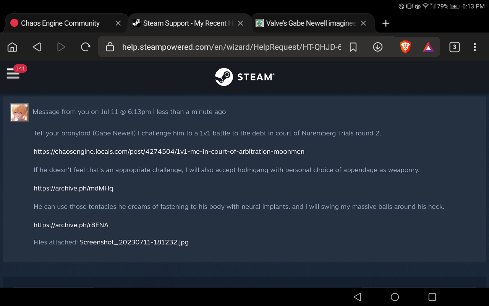489x306 pixels.
Task: Close the Steam Support tab
Action: 240,23
